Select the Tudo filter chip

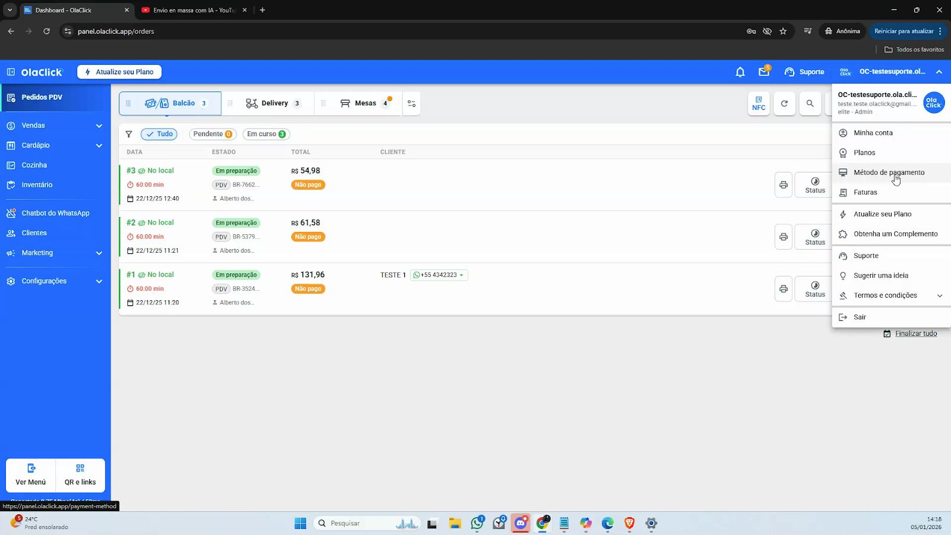(159, 134)
